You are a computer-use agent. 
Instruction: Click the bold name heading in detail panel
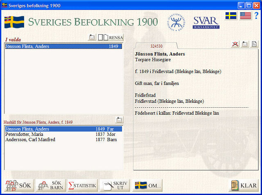[x=160, y=54]
